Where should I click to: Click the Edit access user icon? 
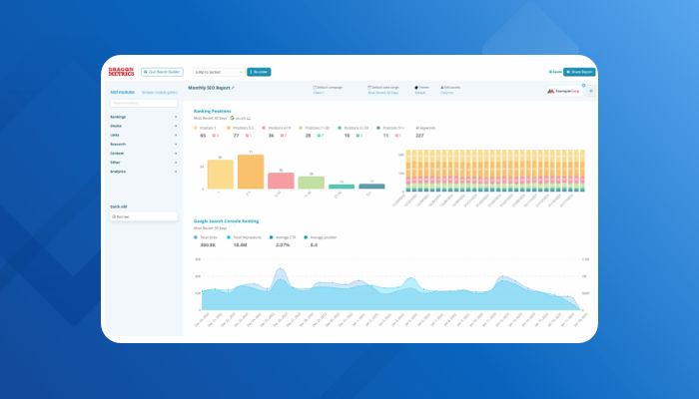[x=442, y=87]
